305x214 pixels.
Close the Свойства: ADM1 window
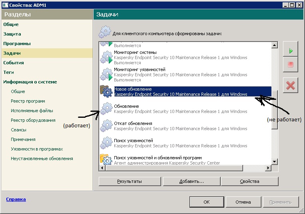click(299, 5)
